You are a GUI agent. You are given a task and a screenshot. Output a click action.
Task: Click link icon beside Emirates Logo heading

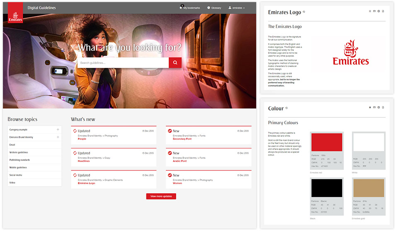pos(304,12)
